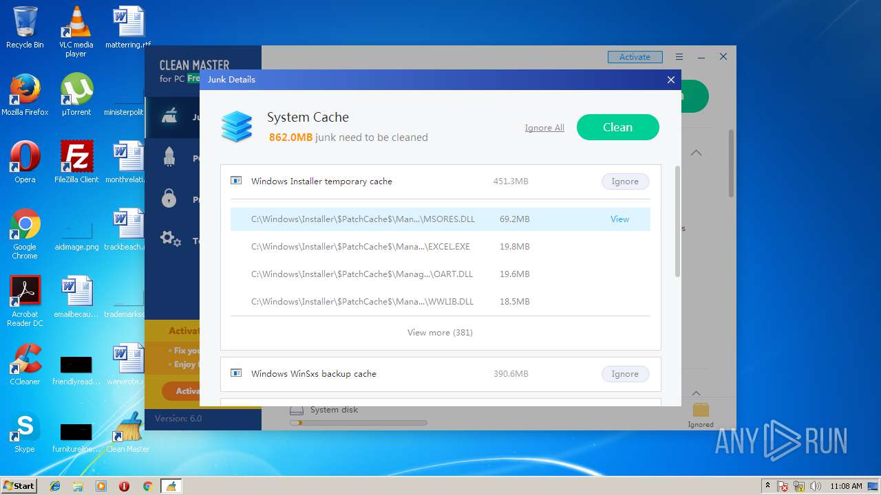Click the Ignored folder icon in Clean Master

click(x=701, y=410)
